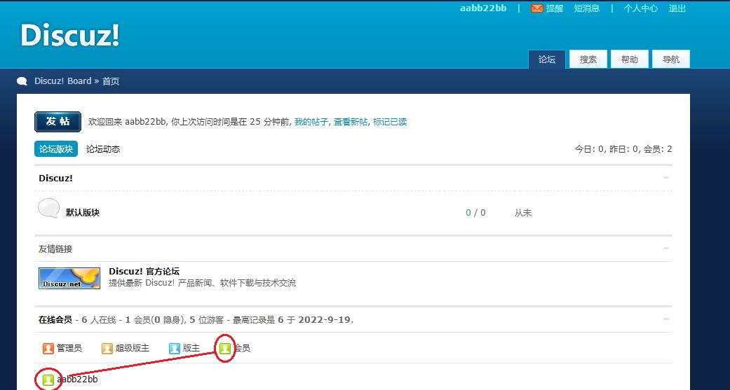Viewport: 730px width, 390px height.
Task: Collapse the 在线会员 section
Action: point(665,319)
